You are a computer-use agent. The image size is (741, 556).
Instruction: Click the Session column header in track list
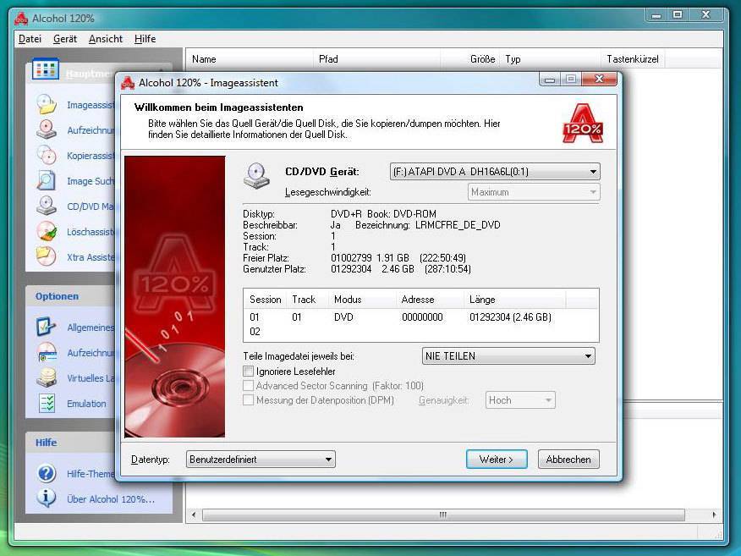[265, 300]
